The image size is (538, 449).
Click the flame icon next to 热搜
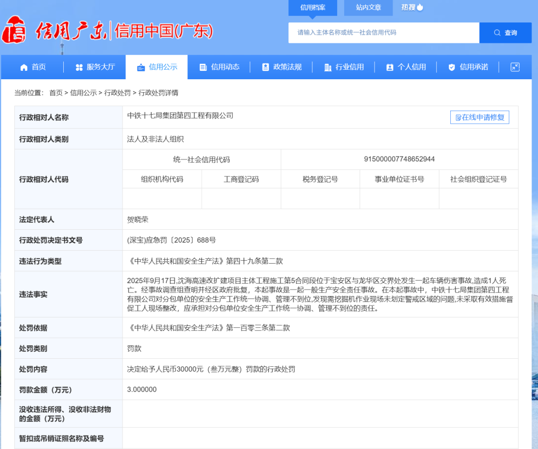coord(420,7)
